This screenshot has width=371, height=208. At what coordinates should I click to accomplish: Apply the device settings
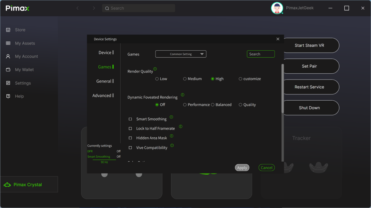point(242,168)
